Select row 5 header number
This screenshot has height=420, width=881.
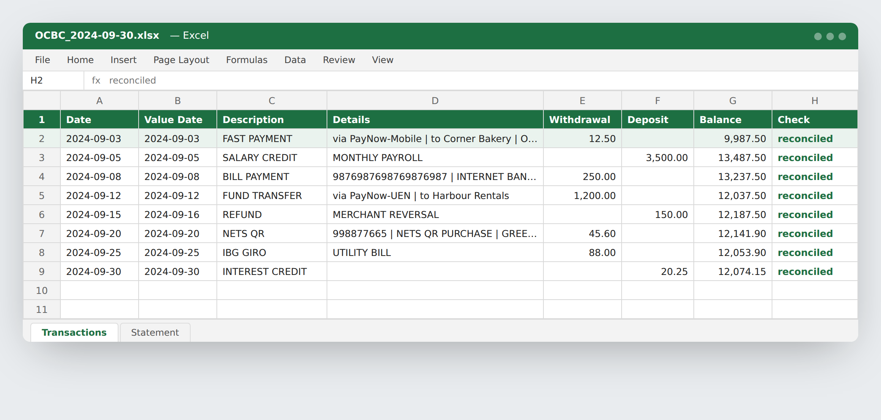click(x=42, y=196)
